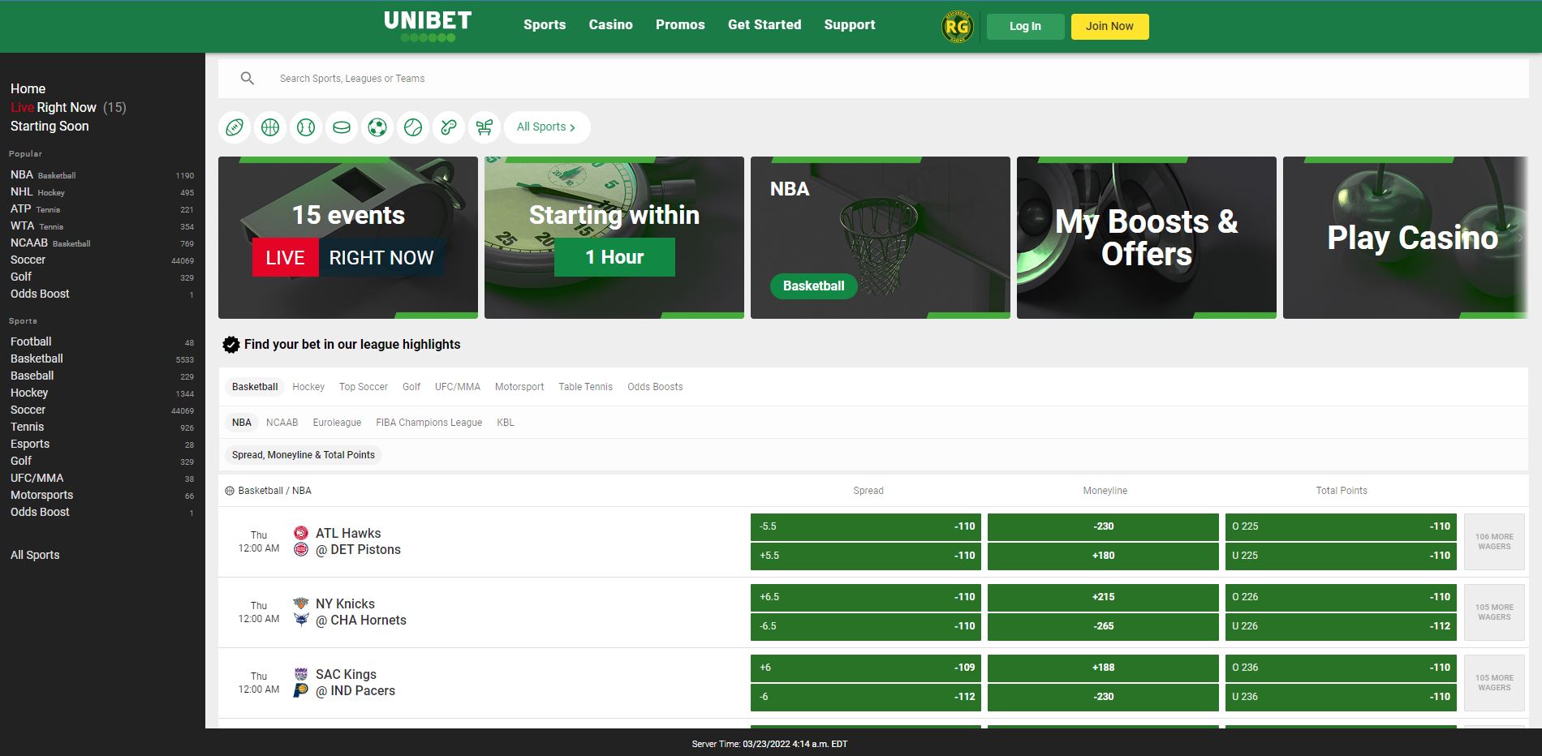This screenshot has height=756, width=1542.
Task: Open My Boosts & Offers banner
Action: pos(1147,237)
